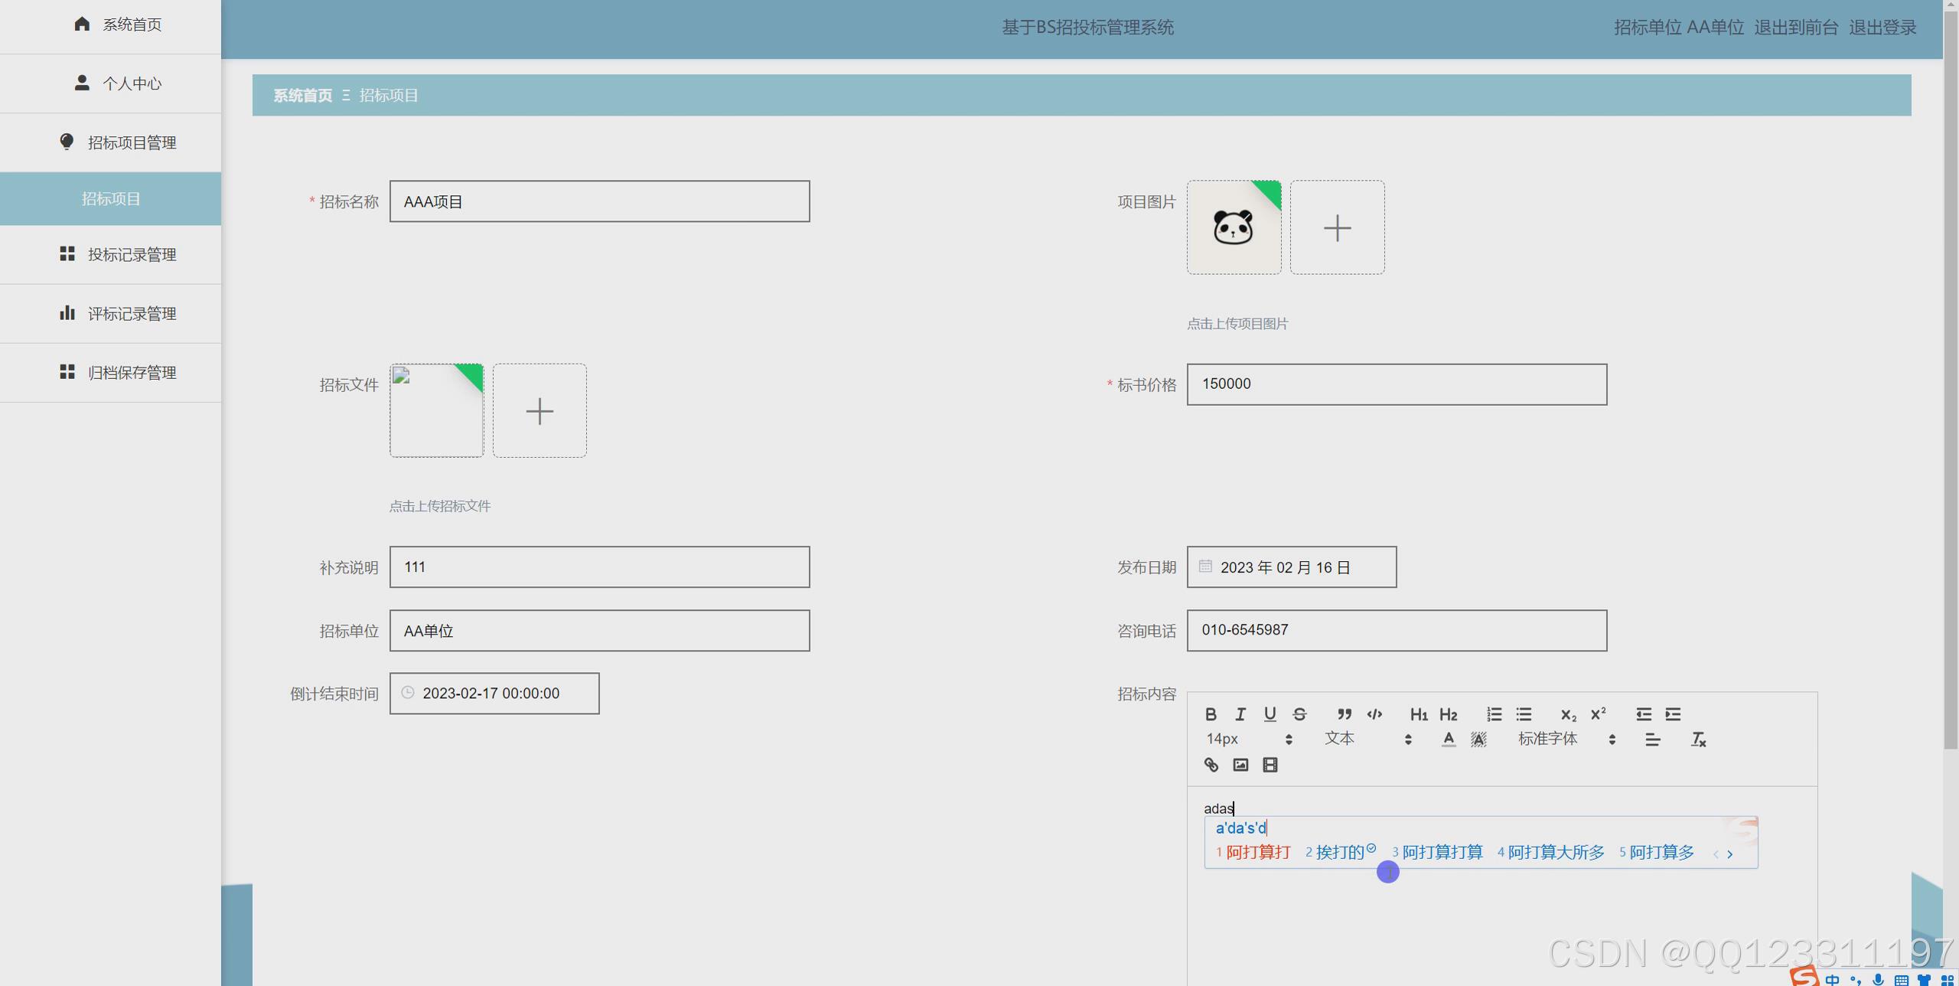This screenshot has height=986, width=1959.
Task: Insert a blockquote in the content editor
Action: click(x=1345, y=713)
